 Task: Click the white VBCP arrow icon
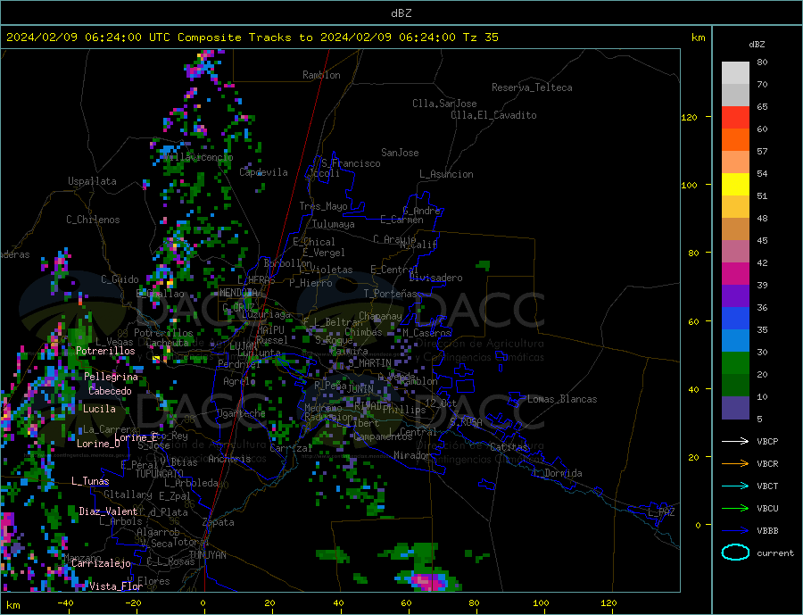pyautogui.click(x=735, y=441)
